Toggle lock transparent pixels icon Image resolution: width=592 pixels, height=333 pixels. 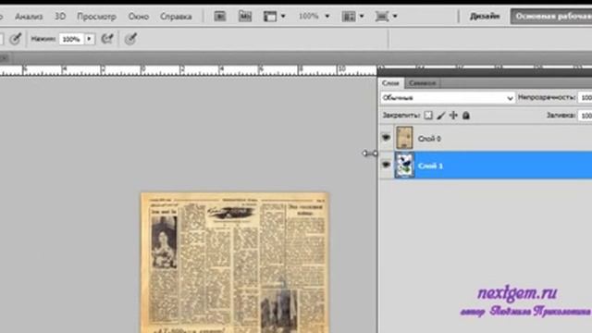point(428,115)
